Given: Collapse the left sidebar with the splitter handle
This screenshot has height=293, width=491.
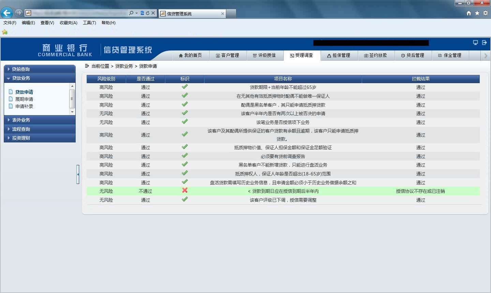Looking at the screenshot, I should [78, 174].
